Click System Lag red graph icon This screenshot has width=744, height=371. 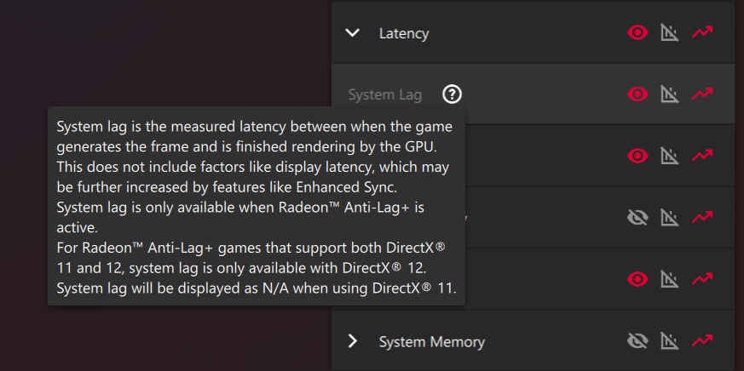(x=702, y=94)
